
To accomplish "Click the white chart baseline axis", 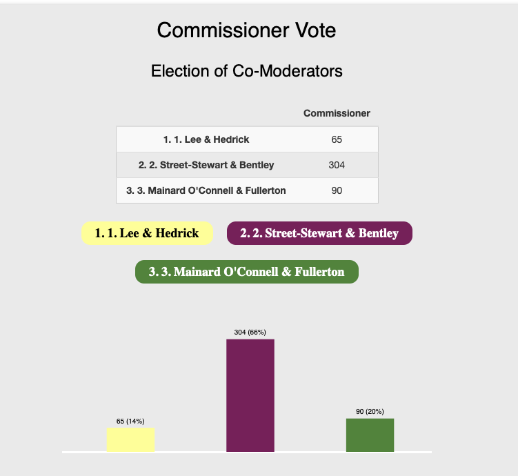I will 247,453.
